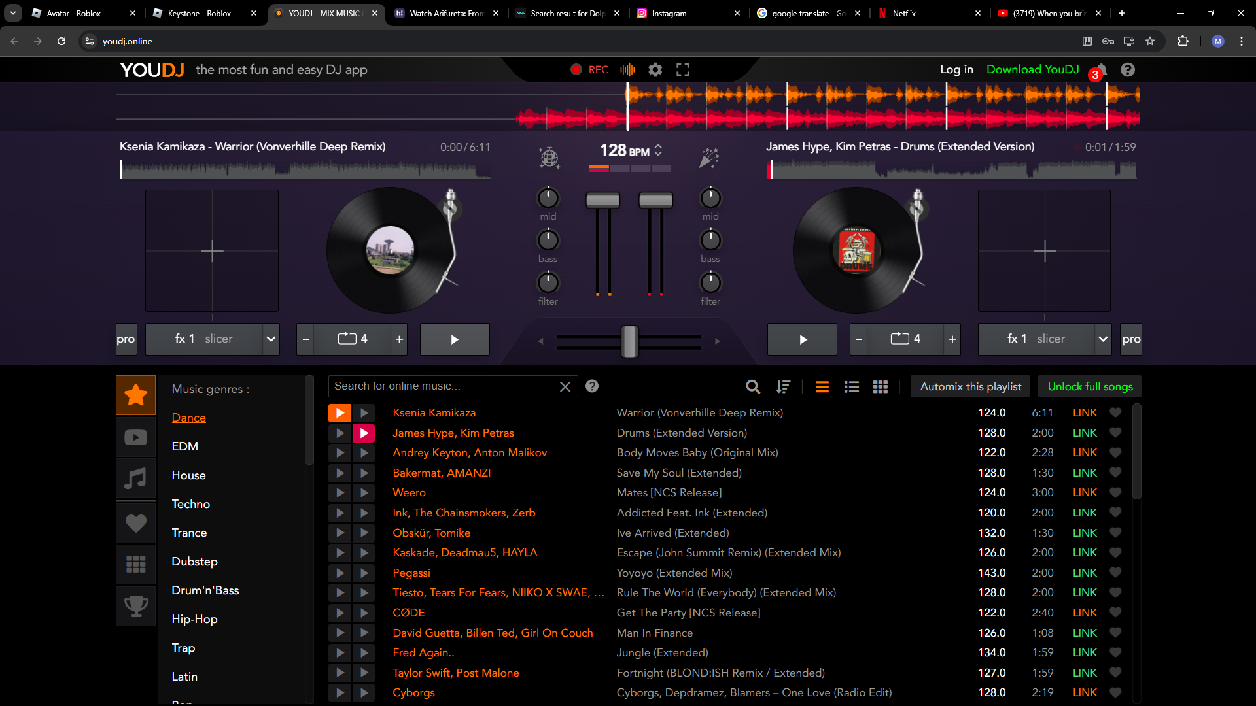This screenshot has width=1256, height=706.
Task: Open the left deck pro panel
Action: click(x=126, y=339)
